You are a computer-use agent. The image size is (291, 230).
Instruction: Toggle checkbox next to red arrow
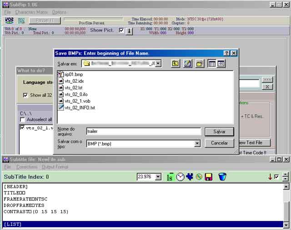coord(276,176)
